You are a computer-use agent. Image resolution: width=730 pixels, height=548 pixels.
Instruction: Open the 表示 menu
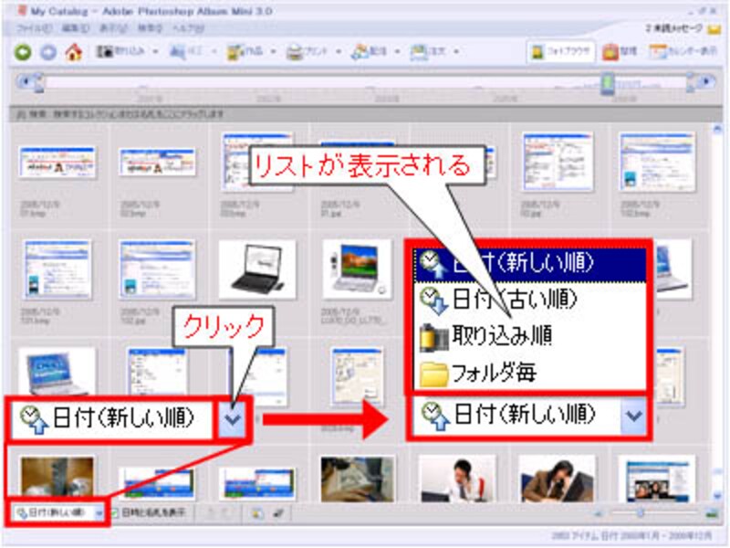[x=113, y=28]
